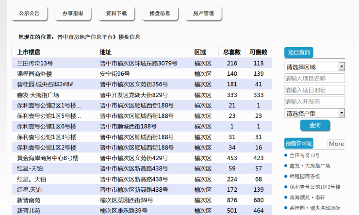Click address 榆次区菜园西街39号

pyautogui.click(x=127, y=200)
